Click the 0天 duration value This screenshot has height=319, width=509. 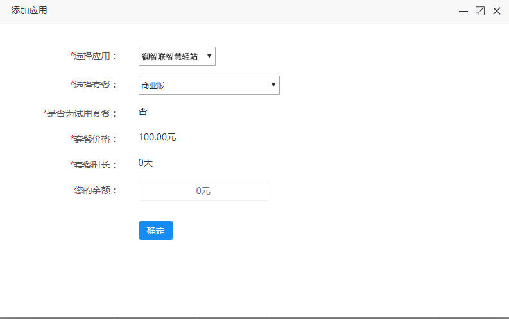146,163
